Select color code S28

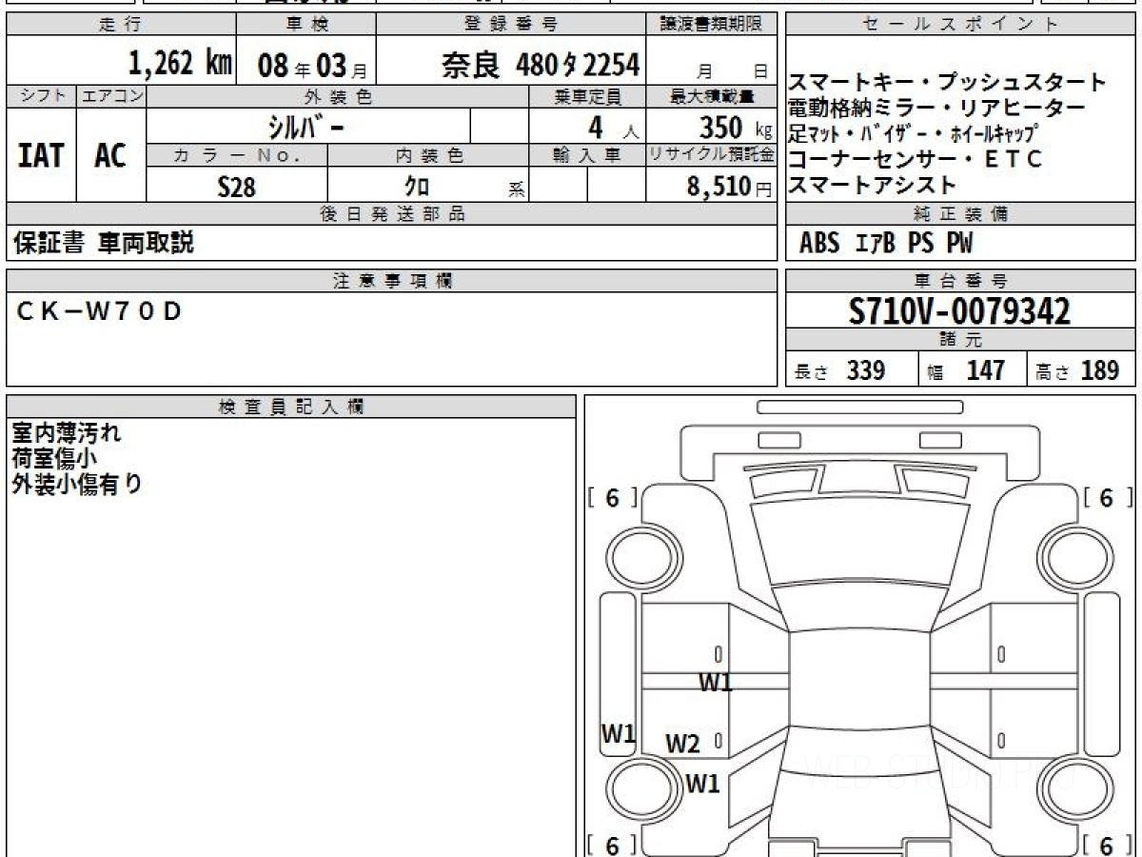tap(237, 187)
